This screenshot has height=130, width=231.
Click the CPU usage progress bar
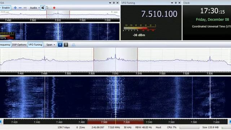click(189, 127)
